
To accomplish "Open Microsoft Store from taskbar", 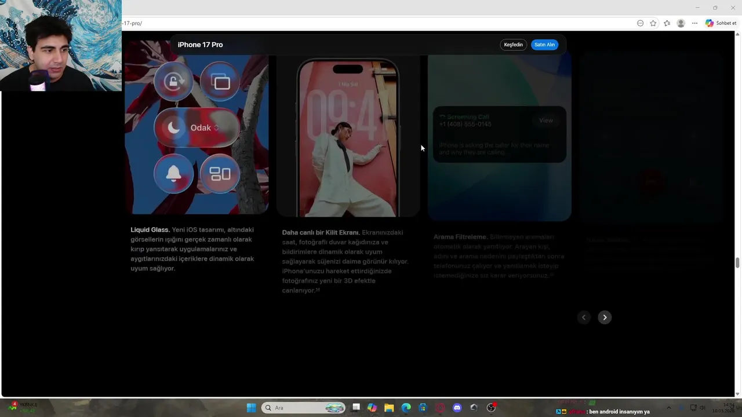I will point(423,408).
